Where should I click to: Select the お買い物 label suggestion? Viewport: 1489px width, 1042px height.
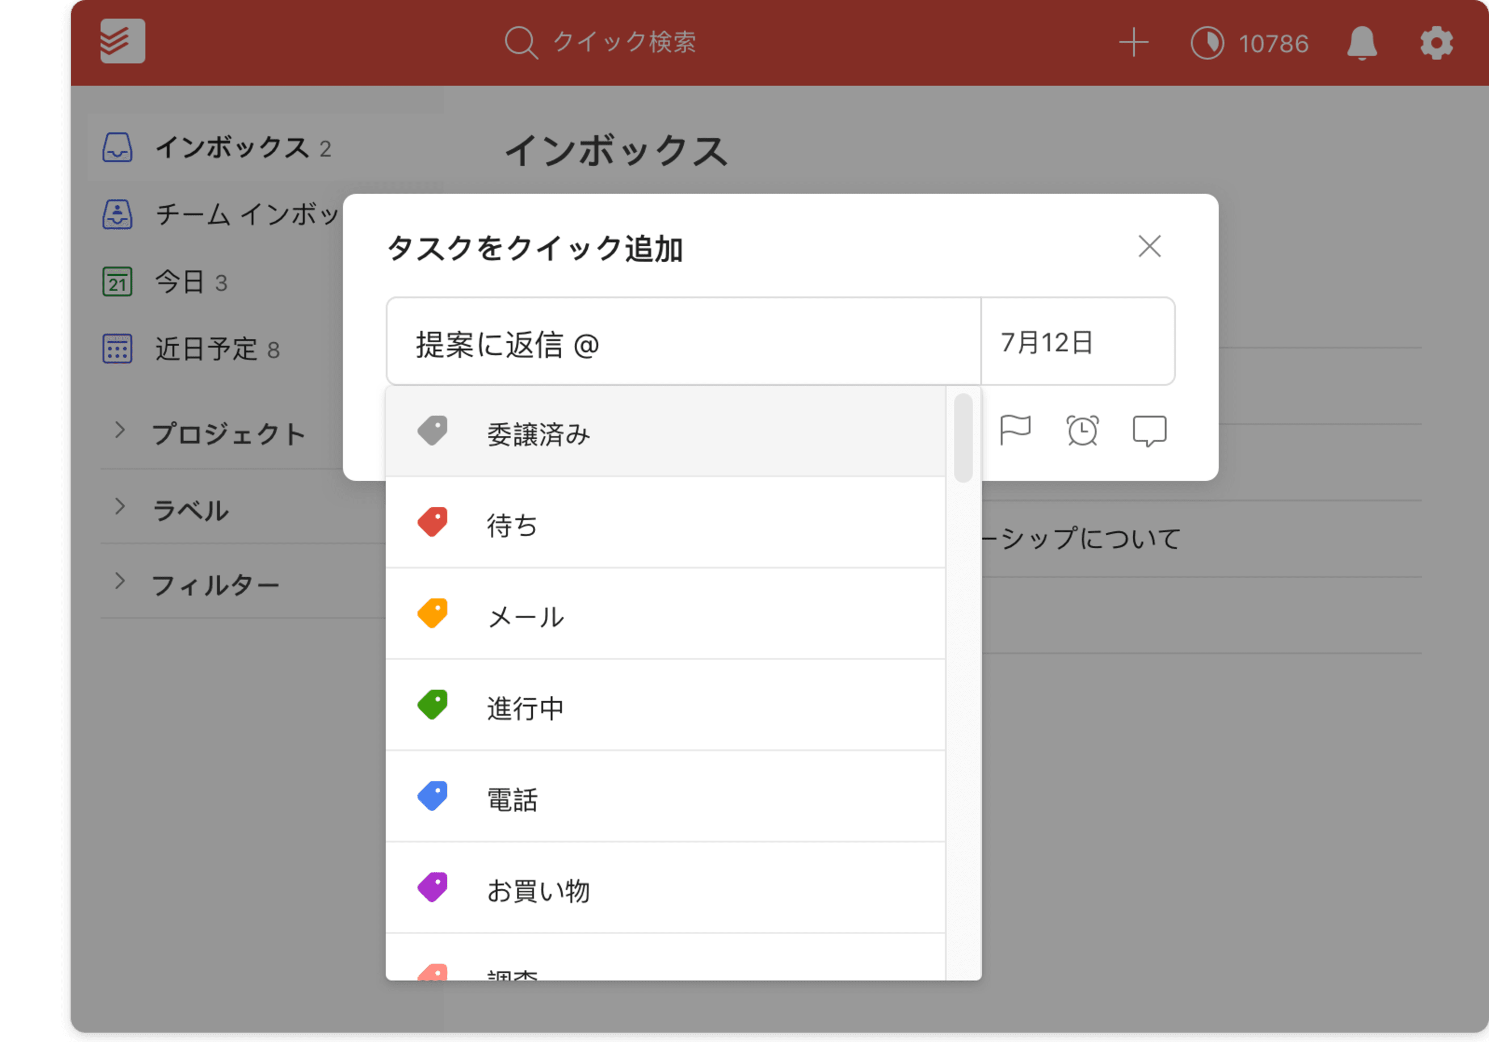666,889
